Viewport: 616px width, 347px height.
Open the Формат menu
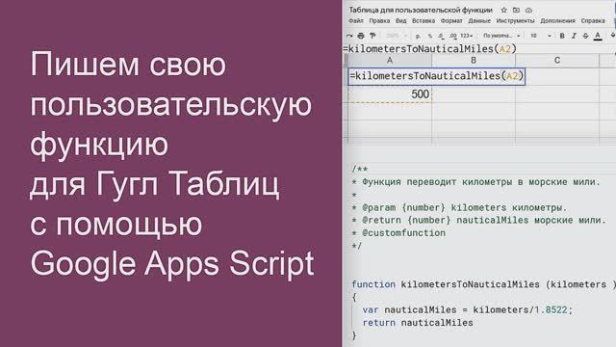pyautogui.click(x=451, y=21)
